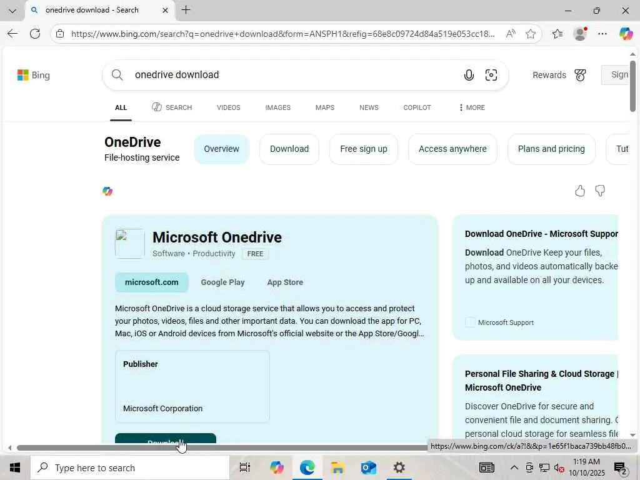Click the dark Download button

[165, 438]
